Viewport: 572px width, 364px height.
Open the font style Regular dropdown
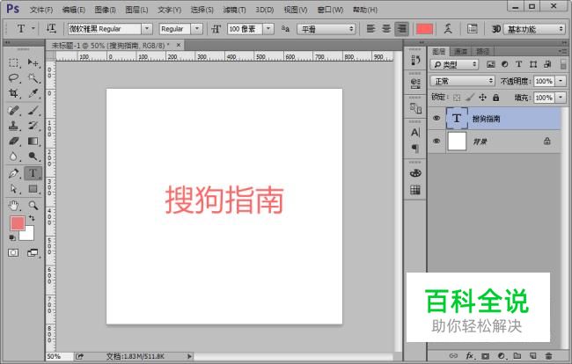point(197,28)
